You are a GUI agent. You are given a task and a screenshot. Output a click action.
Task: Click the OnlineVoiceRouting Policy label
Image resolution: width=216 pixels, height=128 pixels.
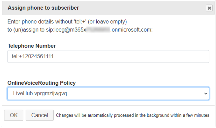pyautogui.click(x=42, y=83)
